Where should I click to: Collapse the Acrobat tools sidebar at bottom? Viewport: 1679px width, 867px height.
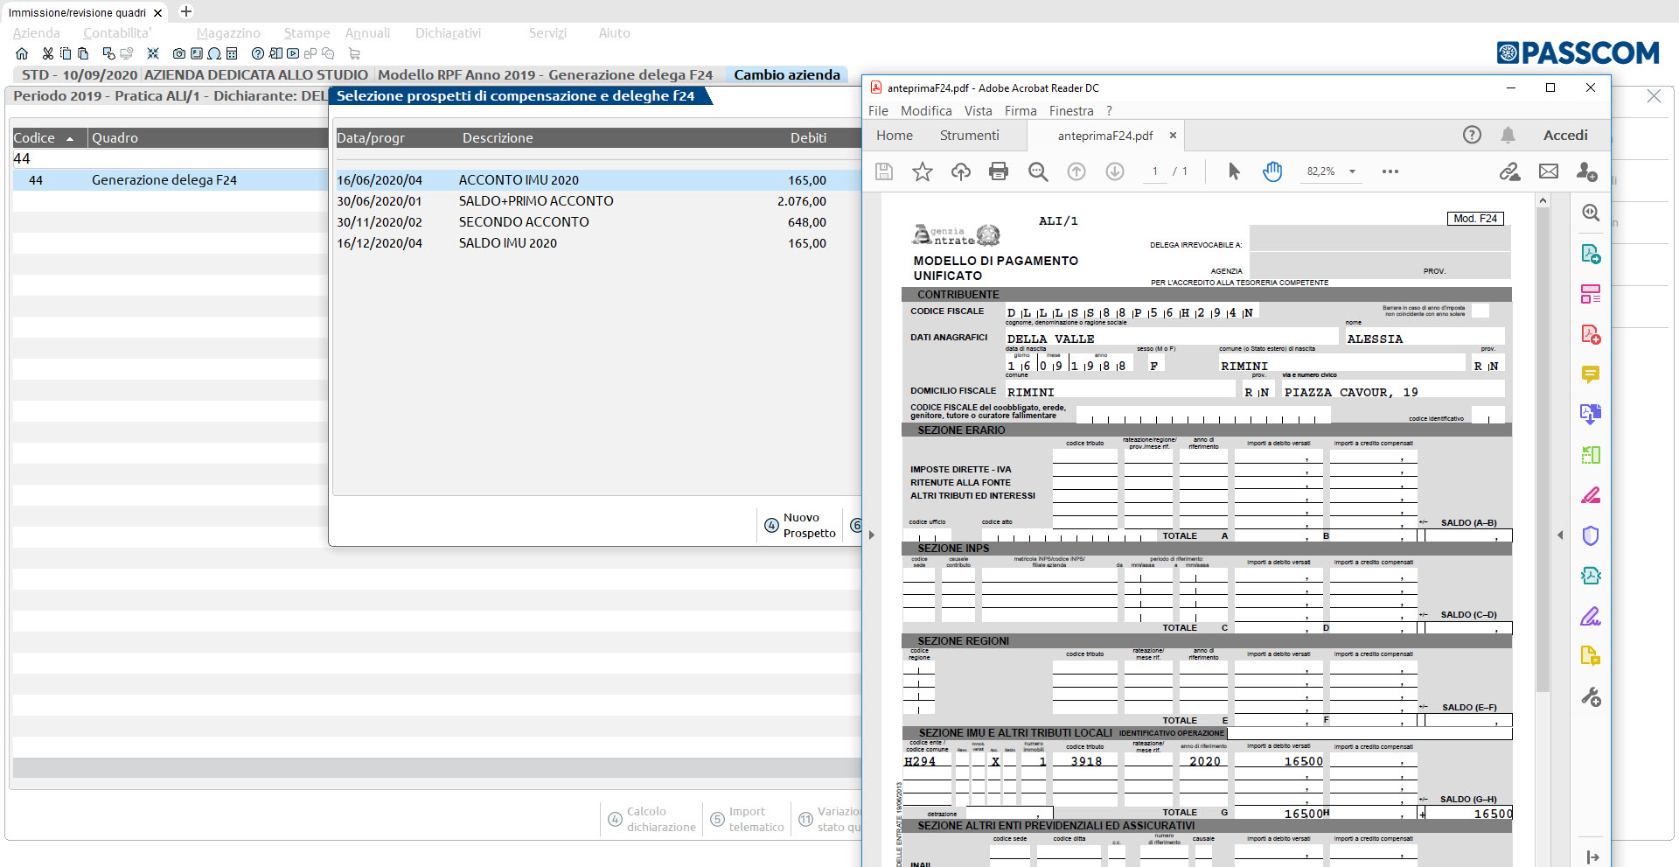(x=1592, y=857)
